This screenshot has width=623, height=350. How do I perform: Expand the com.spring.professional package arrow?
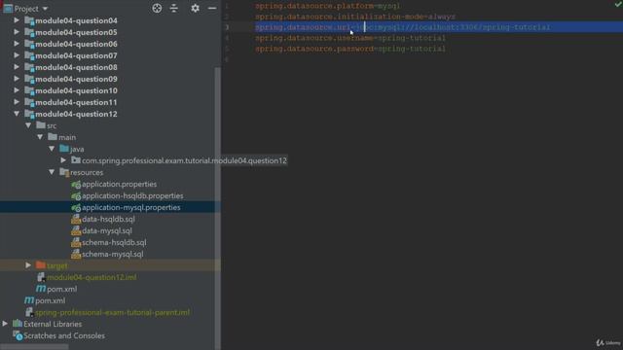tap(63, 160)
